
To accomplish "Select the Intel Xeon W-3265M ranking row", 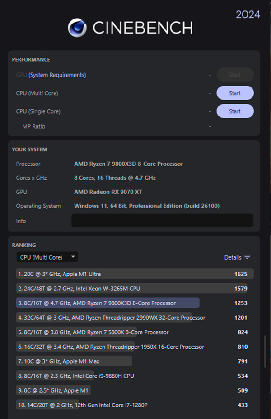I will tap(131, 289).
